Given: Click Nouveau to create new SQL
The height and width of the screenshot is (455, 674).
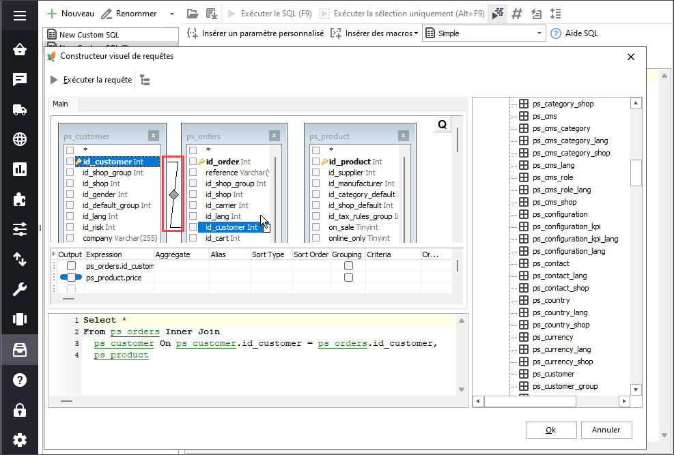Looking at the screenshot, I should pyautogui.click(x=70, y=14).
